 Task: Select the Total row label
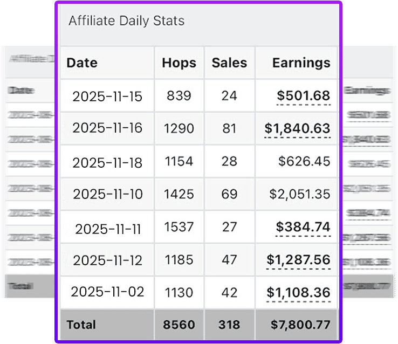pos(81,325)
